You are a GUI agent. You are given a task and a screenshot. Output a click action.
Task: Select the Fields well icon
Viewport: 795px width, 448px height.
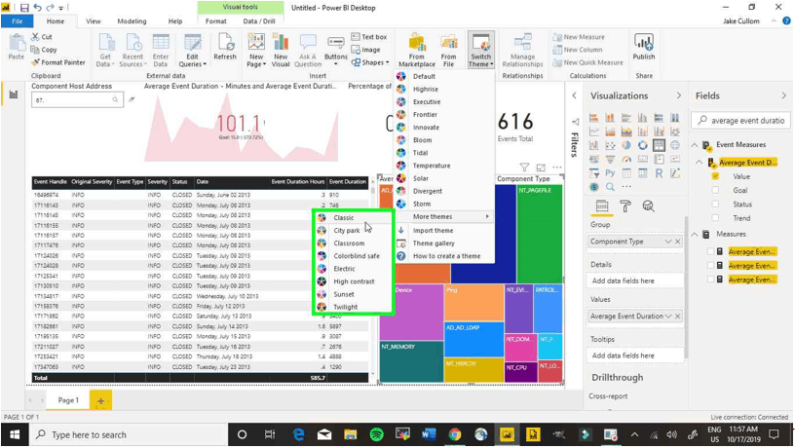(x=602, y=206)
